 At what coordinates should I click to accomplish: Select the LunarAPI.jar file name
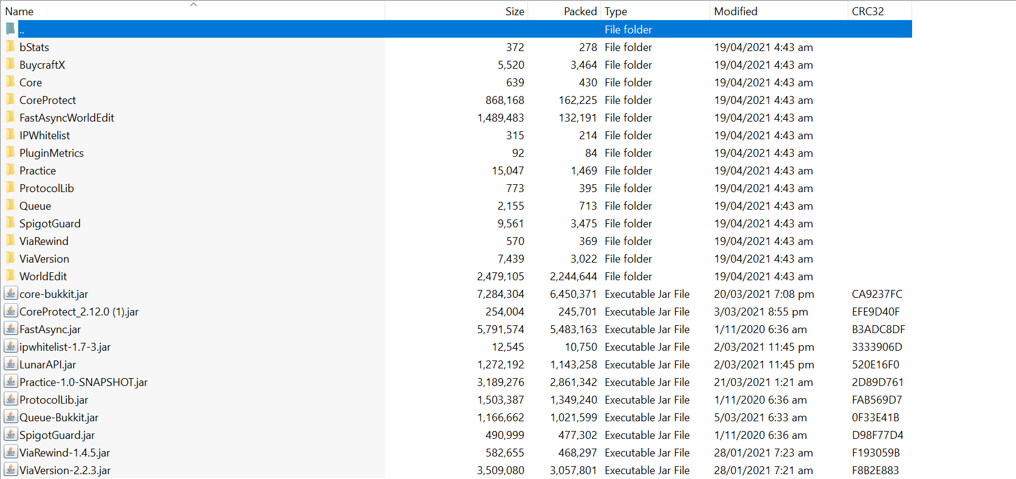tap(47, 365)
